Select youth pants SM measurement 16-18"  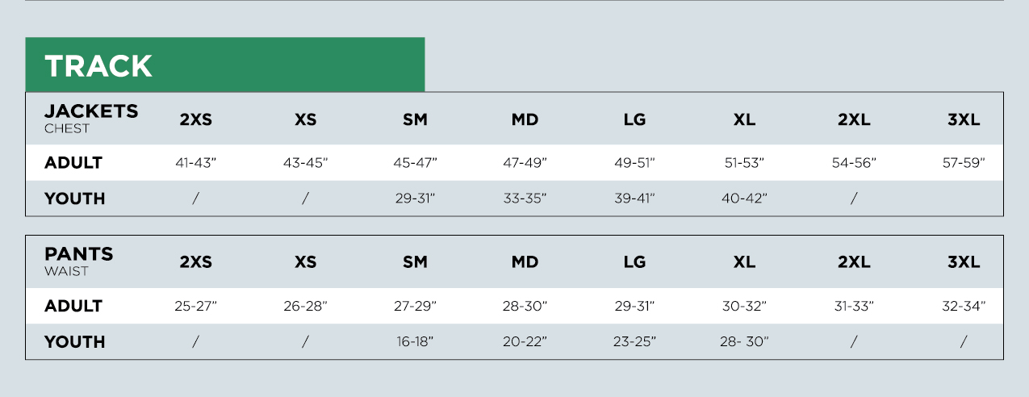(415, 342)
